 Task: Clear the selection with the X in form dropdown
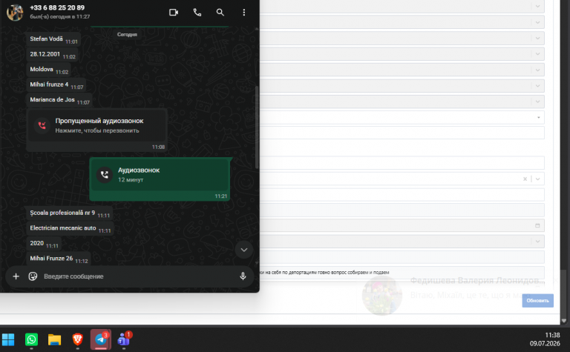click(x=525, y=179)
